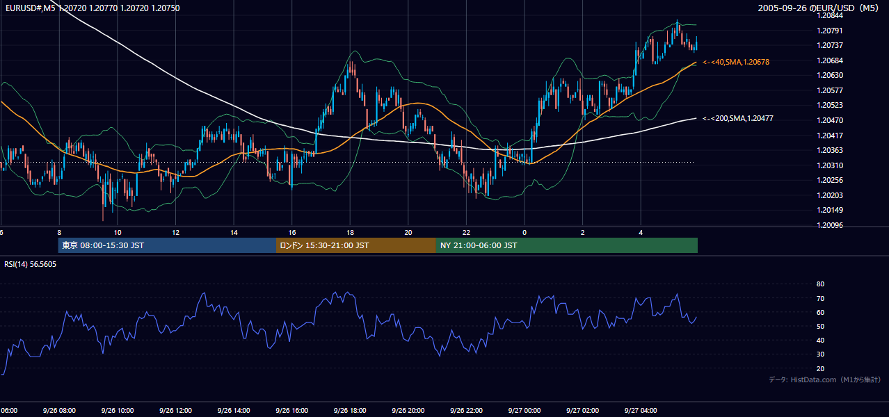
Task: Click the 40 SMA label 1.20678
Action: coord(736,63)
